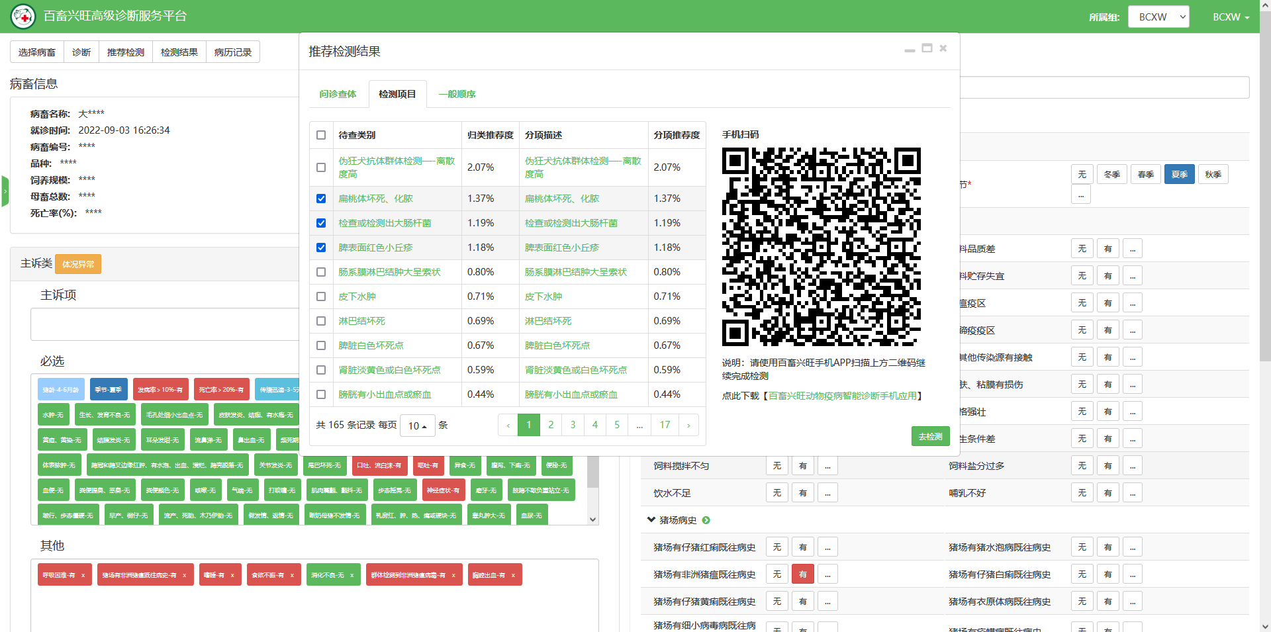This screenshot has height=632, width=1271.
Task: Uncheck the 扁桃体坏死、化脓 row checkbox
Action: pos(321,199)
